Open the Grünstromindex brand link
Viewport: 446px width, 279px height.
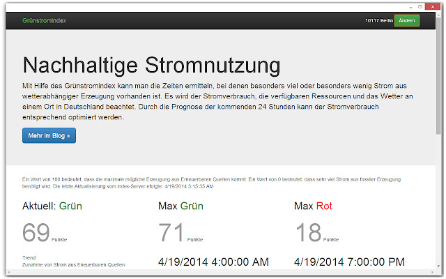tap(44, 20)
